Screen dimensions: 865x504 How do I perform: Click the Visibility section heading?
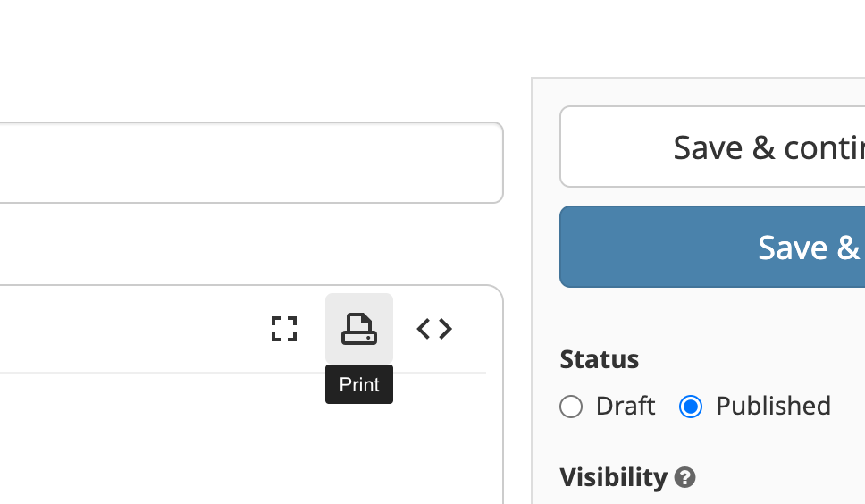(x=613, y=477)
